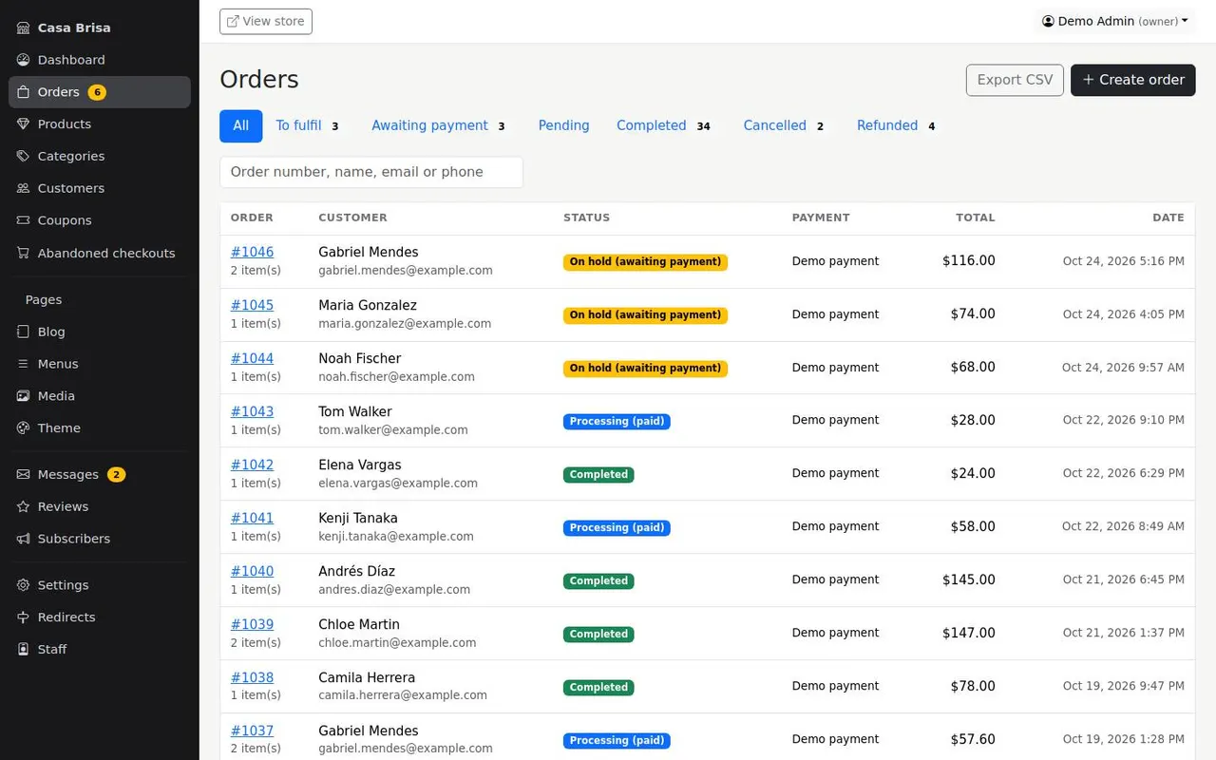Open order #1043 link
Image resolution: width=1216 pixels, height=760 pixels.
tap(252, 411)
